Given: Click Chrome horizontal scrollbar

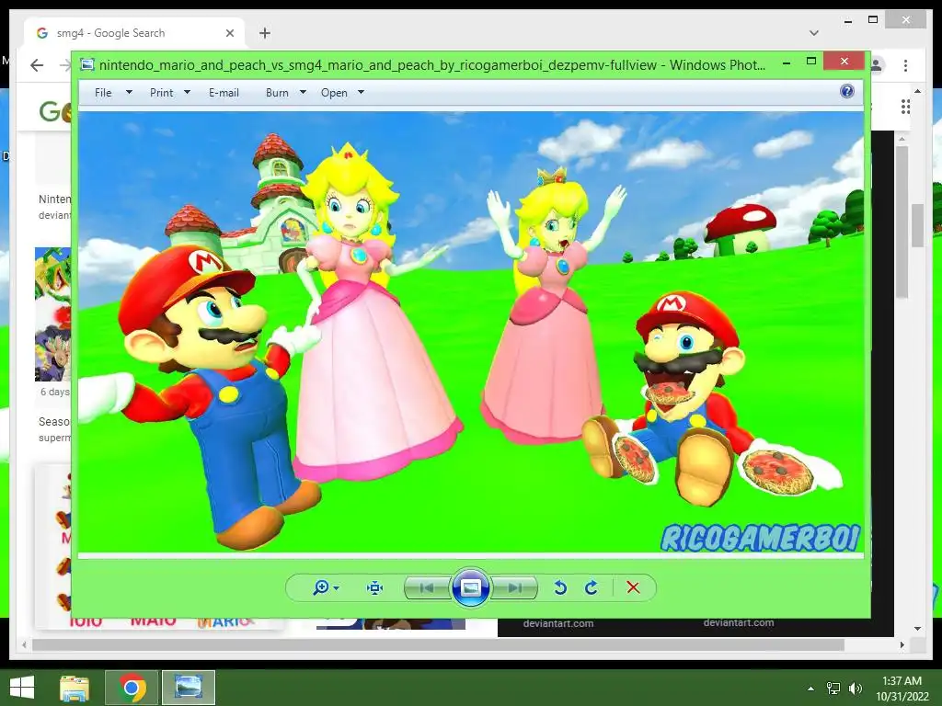Looking at the screenshot, I should point(438,644).
